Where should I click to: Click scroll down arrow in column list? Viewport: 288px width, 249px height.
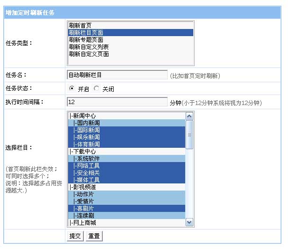pyautogui.click(x=189, y=222)
